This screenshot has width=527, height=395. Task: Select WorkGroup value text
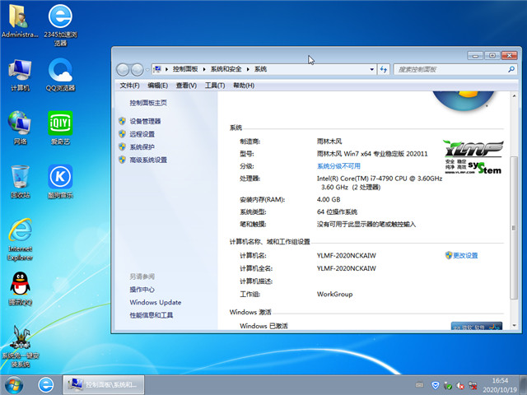point(335,295)
